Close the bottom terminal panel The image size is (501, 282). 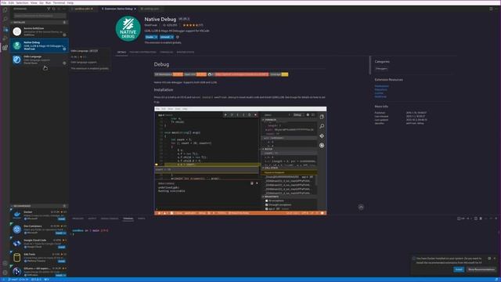click(x=496, y=219)
